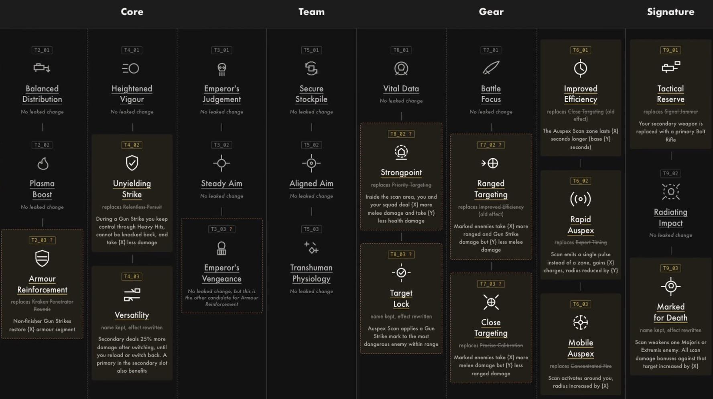This screenshot has width=713, height=399.
Task: Click the T6_03 ID badge
Action: (x=581, y=304)
